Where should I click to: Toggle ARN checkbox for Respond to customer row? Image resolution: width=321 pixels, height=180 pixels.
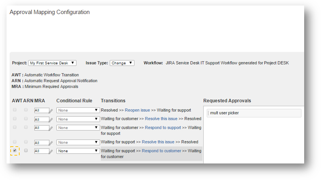(x=26, y=150)
